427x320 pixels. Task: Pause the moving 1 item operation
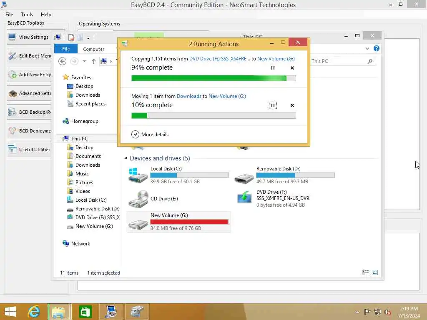(273, 105)
